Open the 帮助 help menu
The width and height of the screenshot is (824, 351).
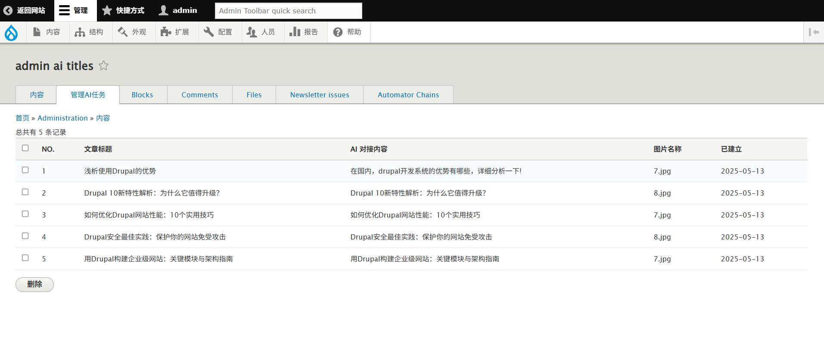[349, 32]
